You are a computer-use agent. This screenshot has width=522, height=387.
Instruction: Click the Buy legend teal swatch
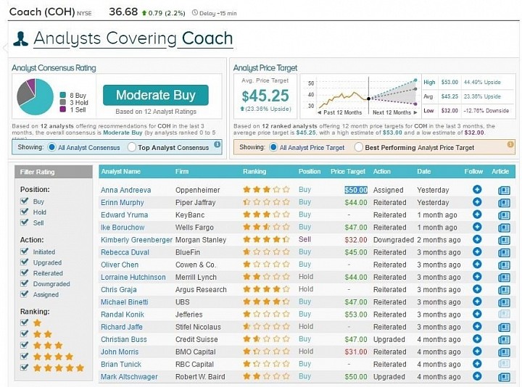click(62, 95)
